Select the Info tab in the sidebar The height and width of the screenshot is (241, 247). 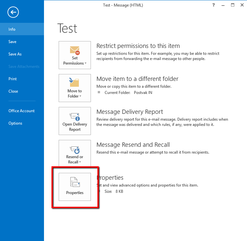[12, 29]
